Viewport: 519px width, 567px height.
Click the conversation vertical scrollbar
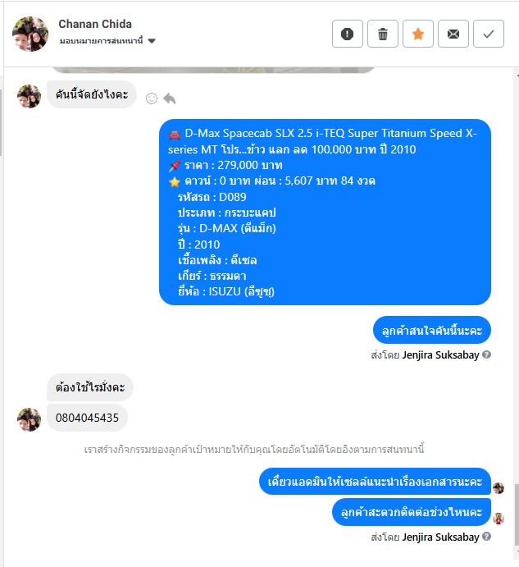pyautogui.click(x=516, y=515)
